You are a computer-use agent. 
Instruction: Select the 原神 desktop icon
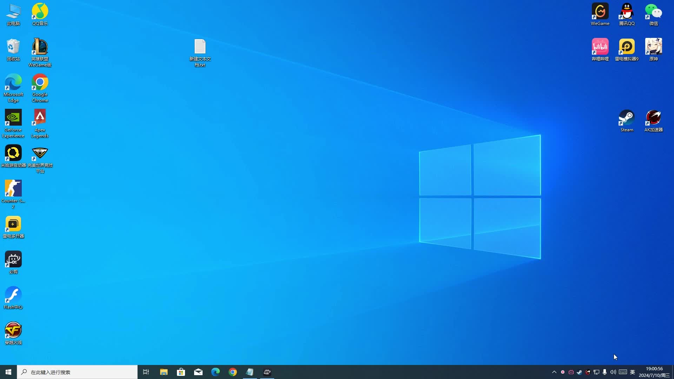tap(653, 50)
